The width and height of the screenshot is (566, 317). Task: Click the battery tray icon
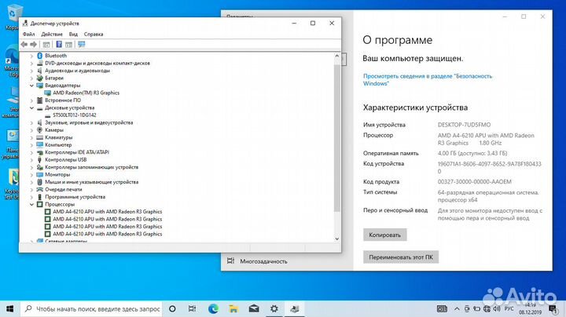[x=477, y=308]
